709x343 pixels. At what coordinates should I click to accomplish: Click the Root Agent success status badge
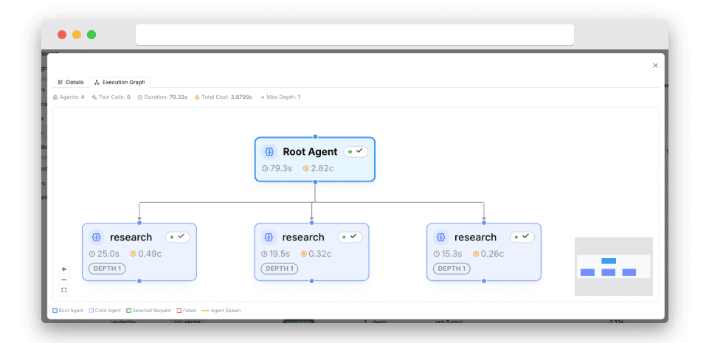pos(356,152)
